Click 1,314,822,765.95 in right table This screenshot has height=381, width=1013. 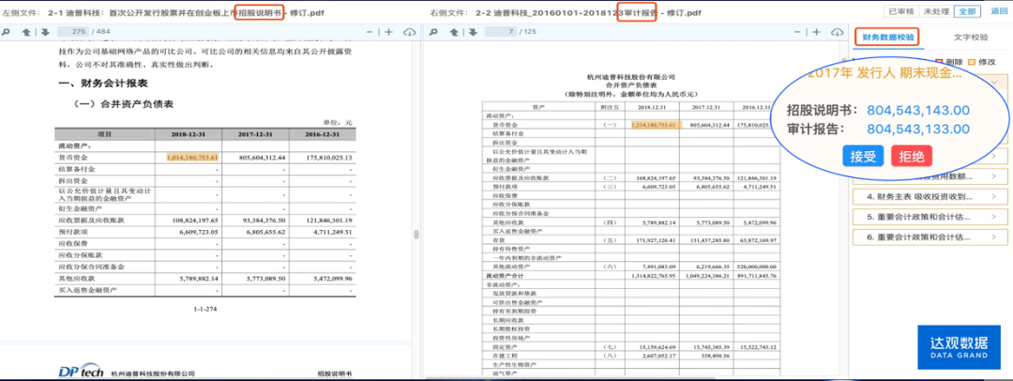[652, 276]
